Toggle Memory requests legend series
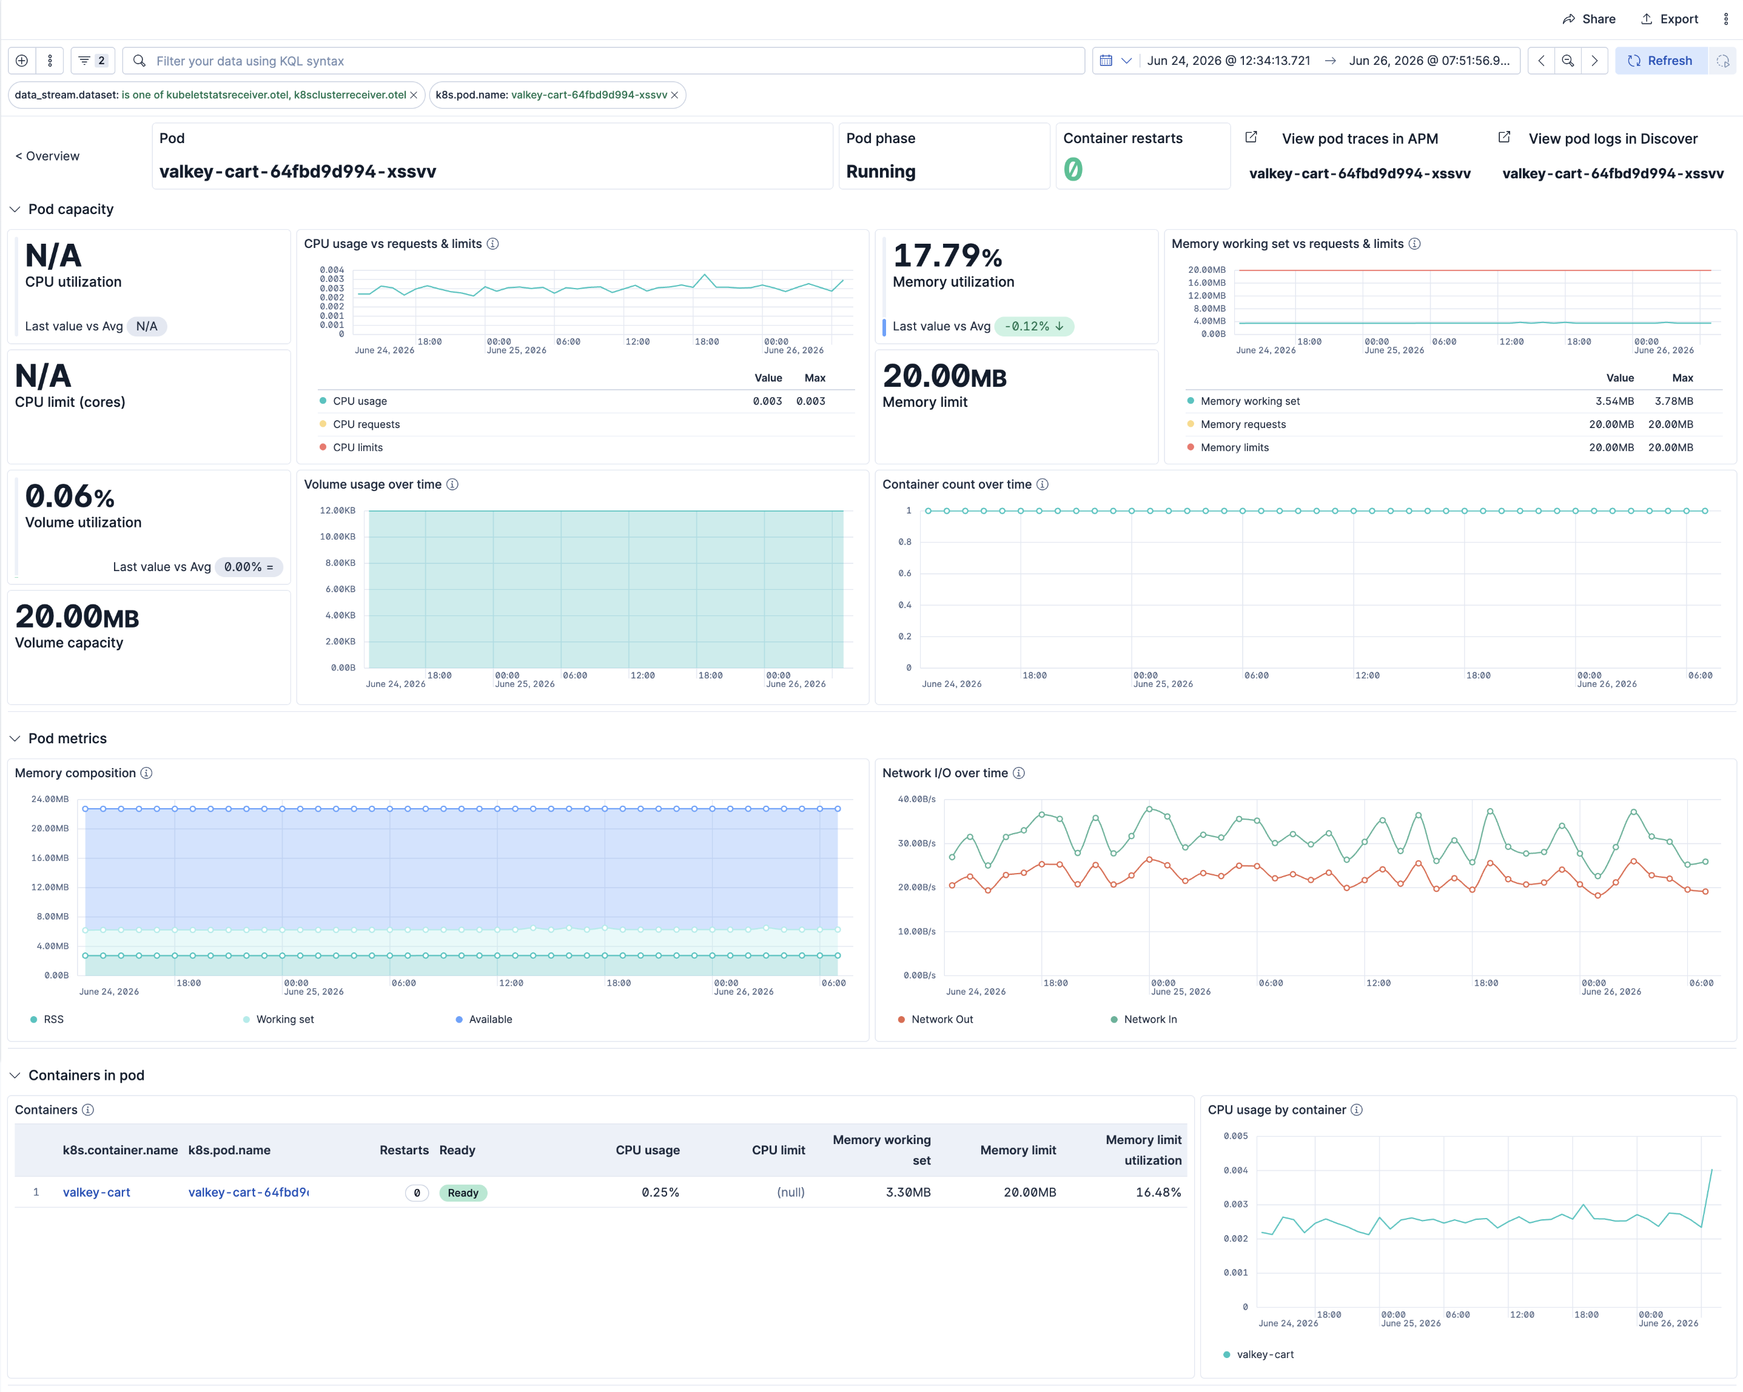This screenshot has height=1392, width=1743. point(1243,424)
